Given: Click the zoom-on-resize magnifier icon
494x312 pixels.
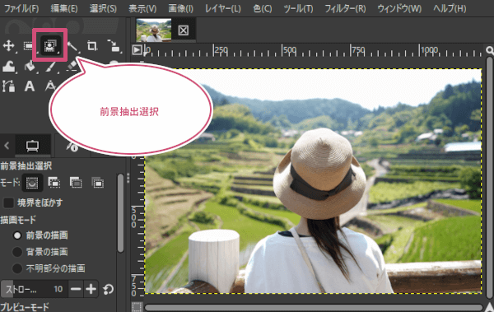Looking at the screenshot, I should point(489,50).
